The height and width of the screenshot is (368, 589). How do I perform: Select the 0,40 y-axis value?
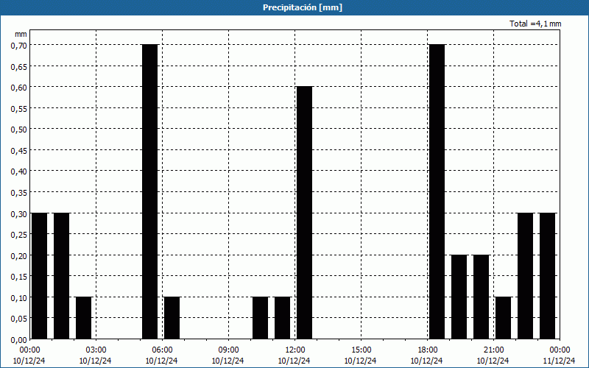click(x=19, y=171)
